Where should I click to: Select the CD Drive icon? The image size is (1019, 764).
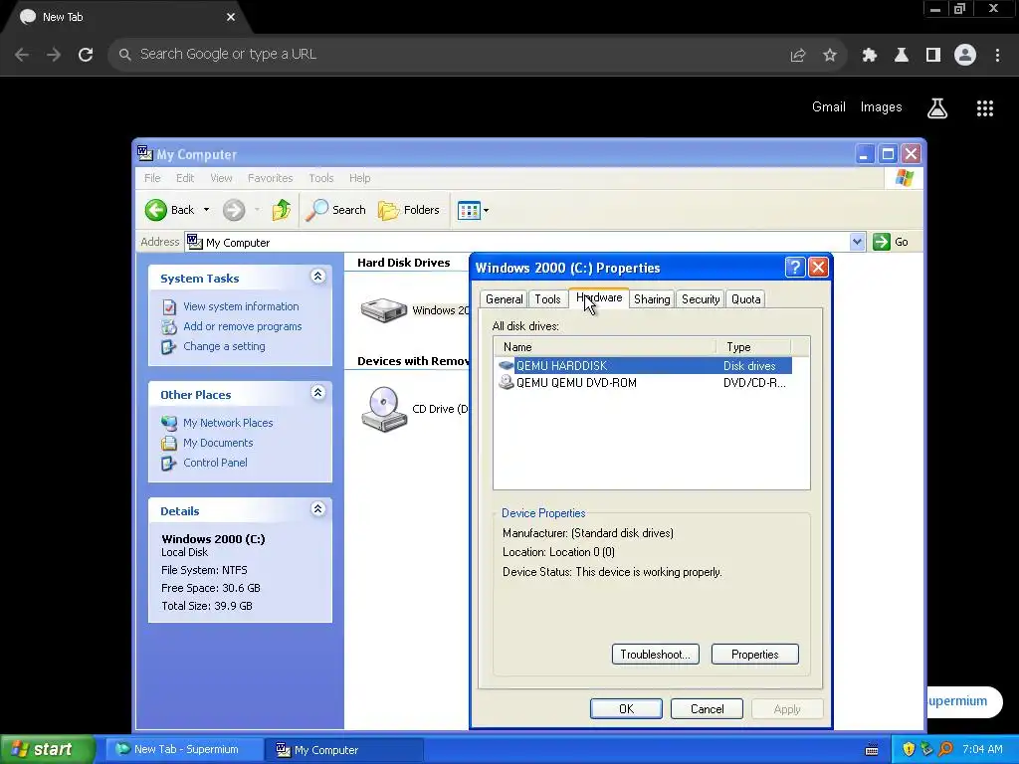click(x=384, y=409)
